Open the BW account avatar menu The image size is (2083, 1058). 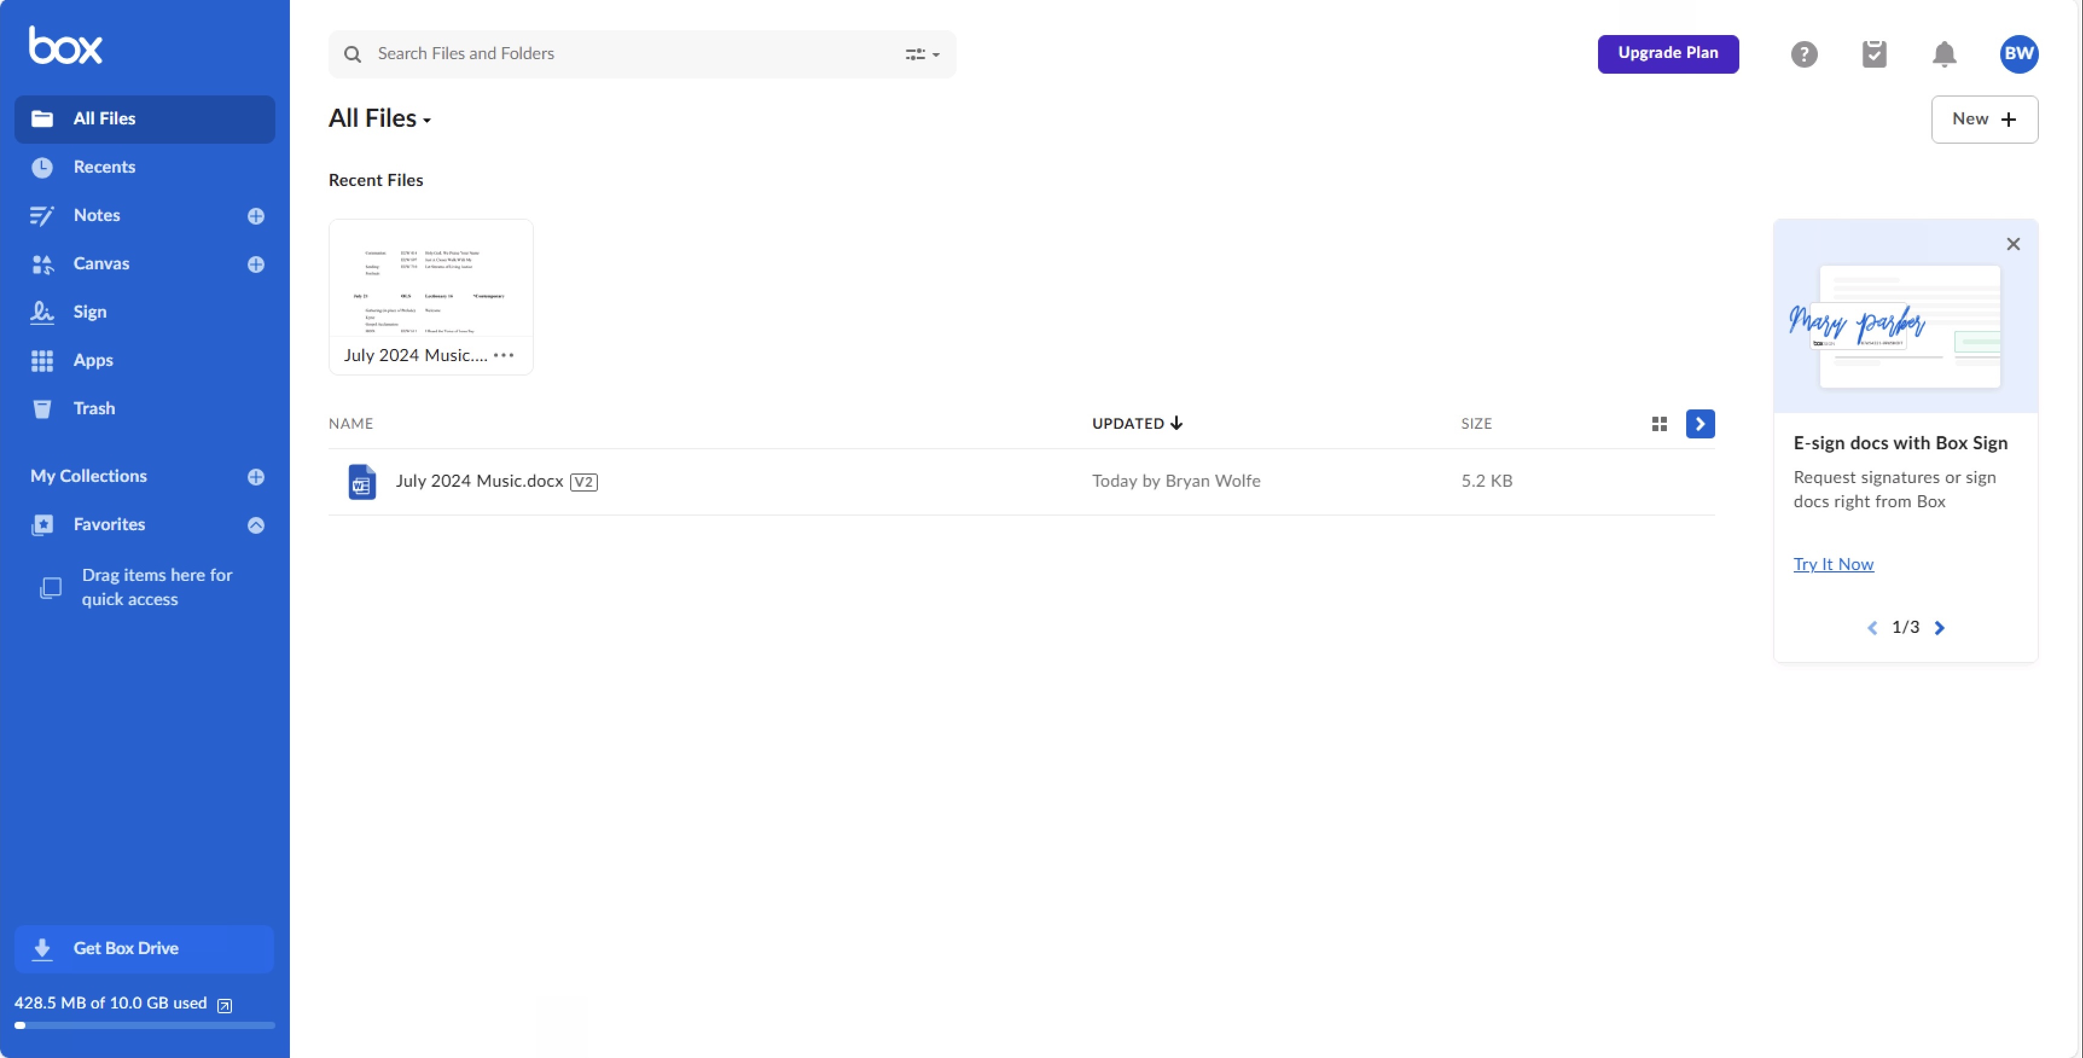pos(2018,54)
